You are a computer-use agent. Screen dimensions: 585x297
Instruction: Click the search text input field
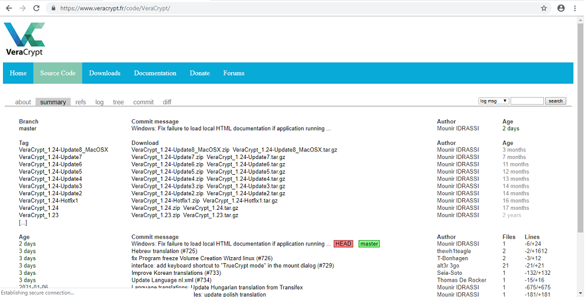coord(527,101)
